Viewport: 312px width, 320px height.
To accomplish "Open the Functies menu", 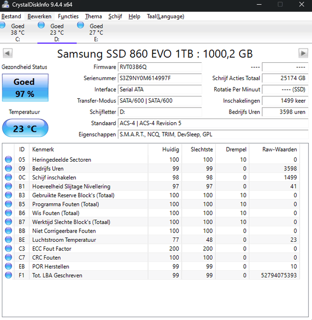I will (x=68, y=16).
